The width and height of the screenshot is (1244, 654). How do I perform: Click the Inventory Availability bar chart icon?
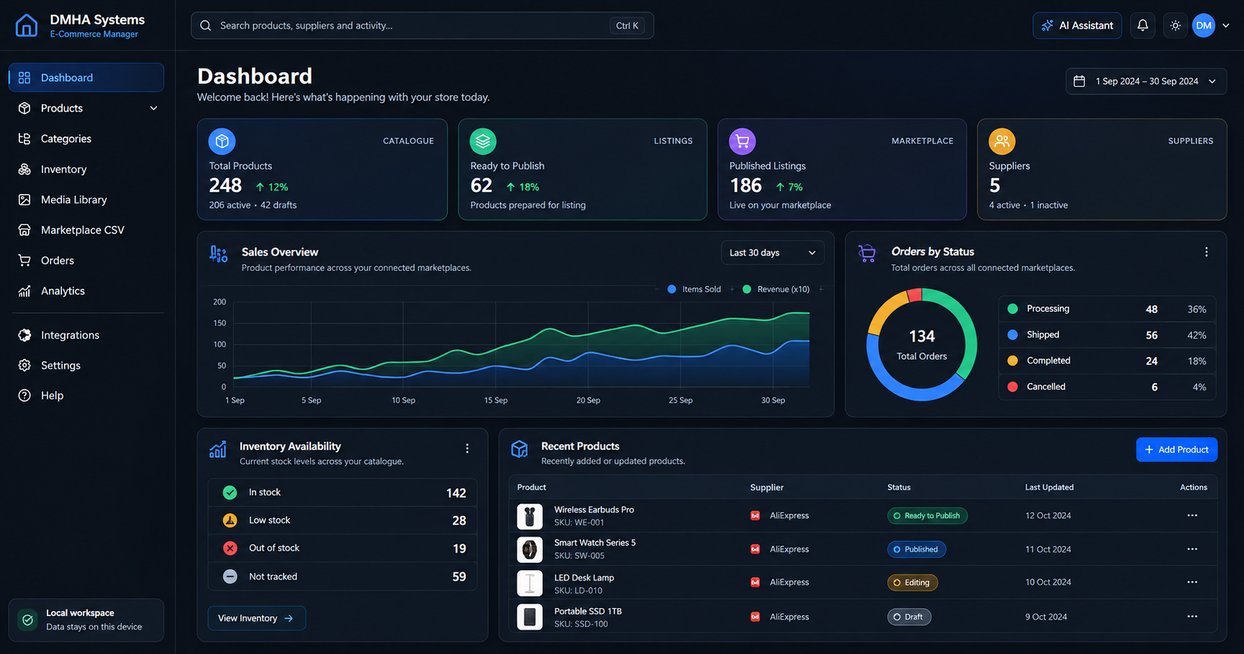pyautogui.click(x=217, y=449)
